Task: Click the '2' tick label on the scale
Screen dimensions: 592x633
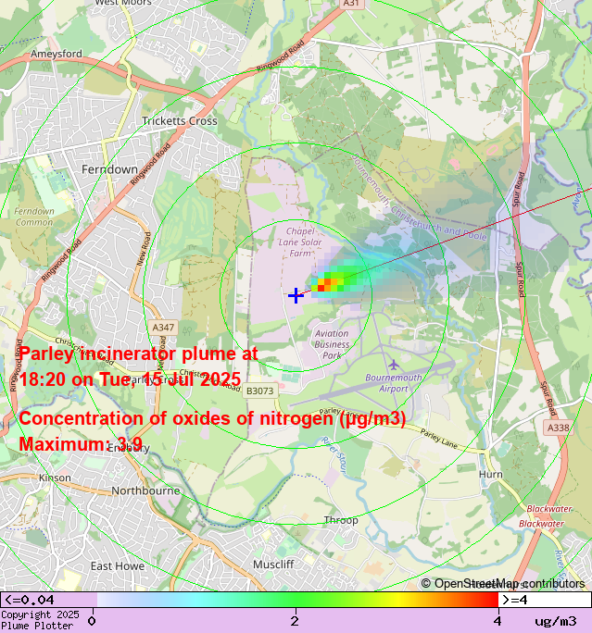Action: coord(295,621)
